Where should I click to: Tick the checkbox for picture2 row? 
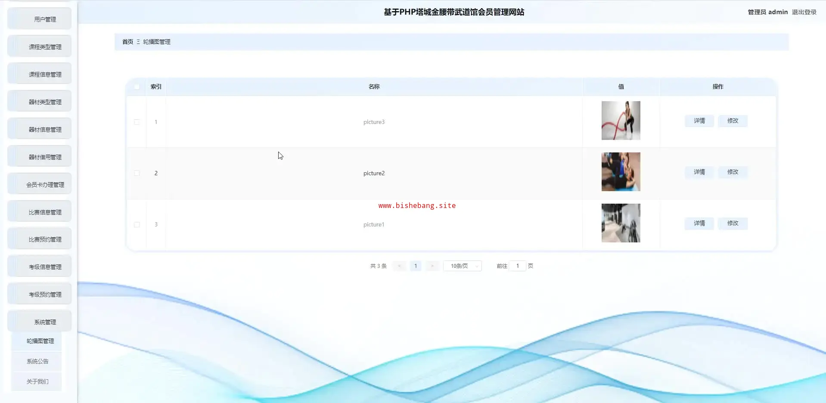(137, 174)
